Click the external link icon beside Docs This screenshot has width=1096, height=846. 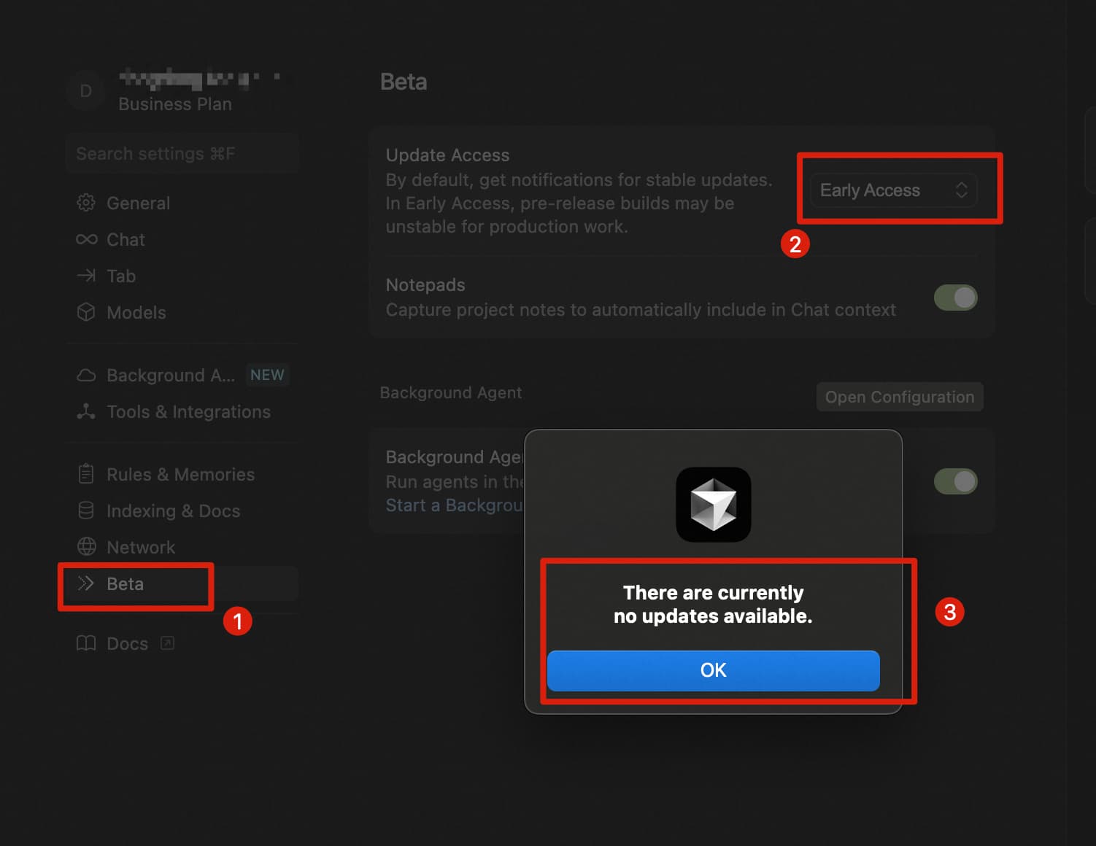[x=167, y=643]
